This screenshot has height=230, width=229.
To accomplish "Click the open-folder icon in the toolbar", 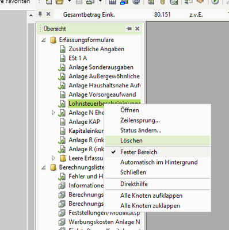I will tap(60, 2).
